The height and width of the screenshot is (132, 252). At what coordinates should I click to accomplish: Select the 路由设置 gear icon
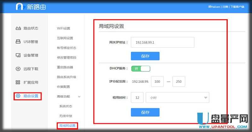(x=18, y=96)
